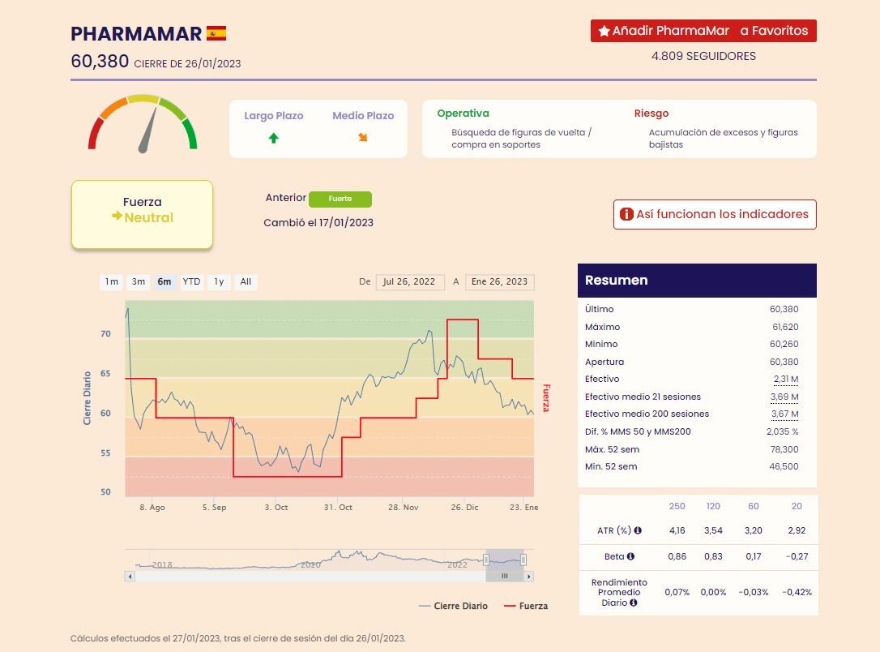Click the navigator scrollbar's left arrow

tap(130, 577)
